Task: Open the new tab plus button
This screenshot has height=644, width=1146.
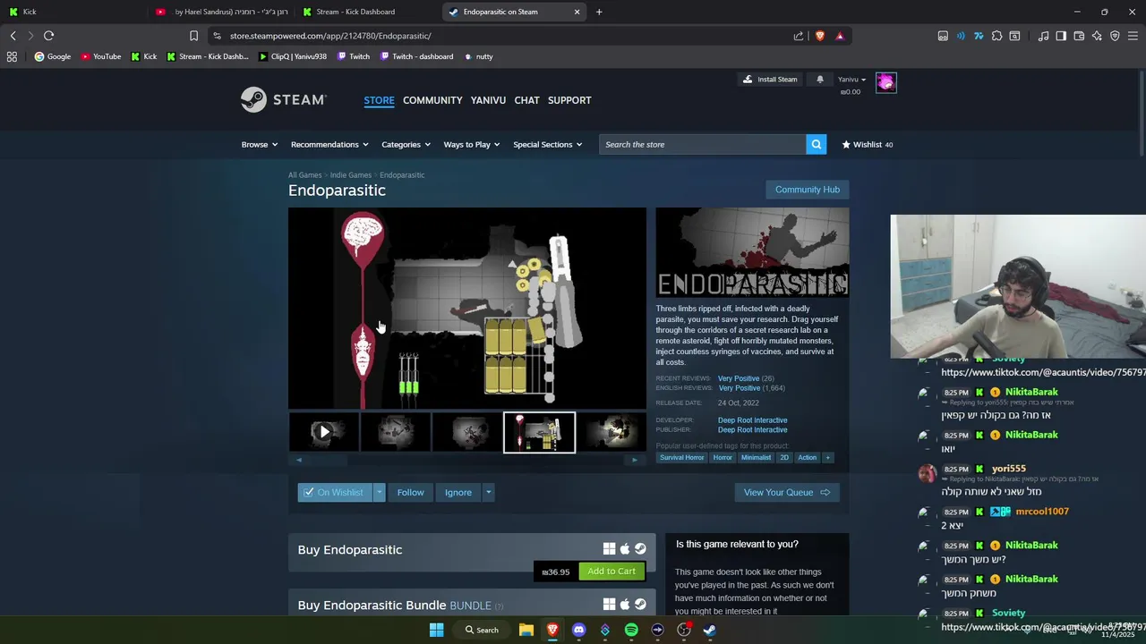Action: (599, 12)
